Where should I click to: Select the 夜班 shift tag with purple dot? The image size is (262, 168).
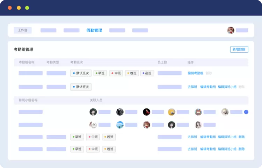pos(147,73)
